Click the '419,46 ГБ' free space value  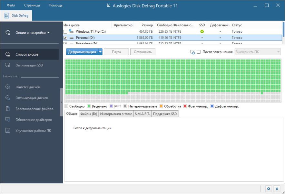(165, 38)
